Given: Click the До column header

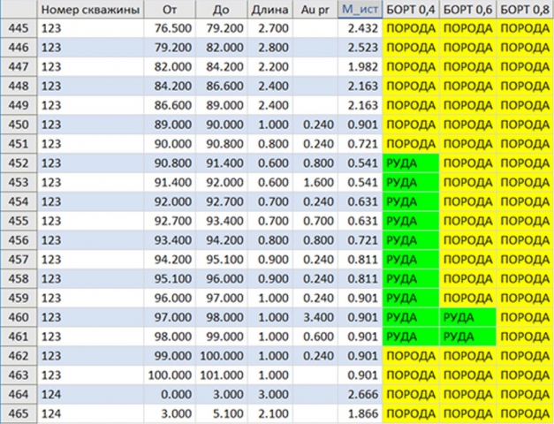Looking at the screenshot, I should (x=224, y=11).
